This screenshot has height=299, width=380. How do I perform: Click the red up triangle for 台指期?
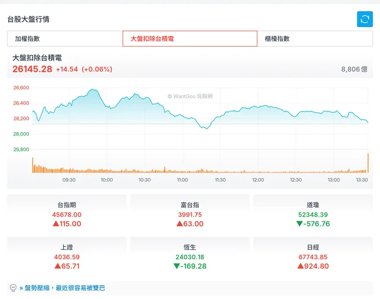(x=56, y=224)
